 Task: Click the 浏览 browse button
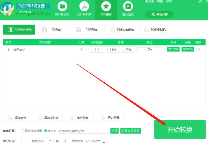114,131
